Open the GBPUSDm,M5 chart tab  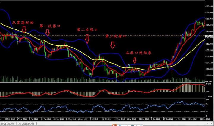tap(7, 124)
